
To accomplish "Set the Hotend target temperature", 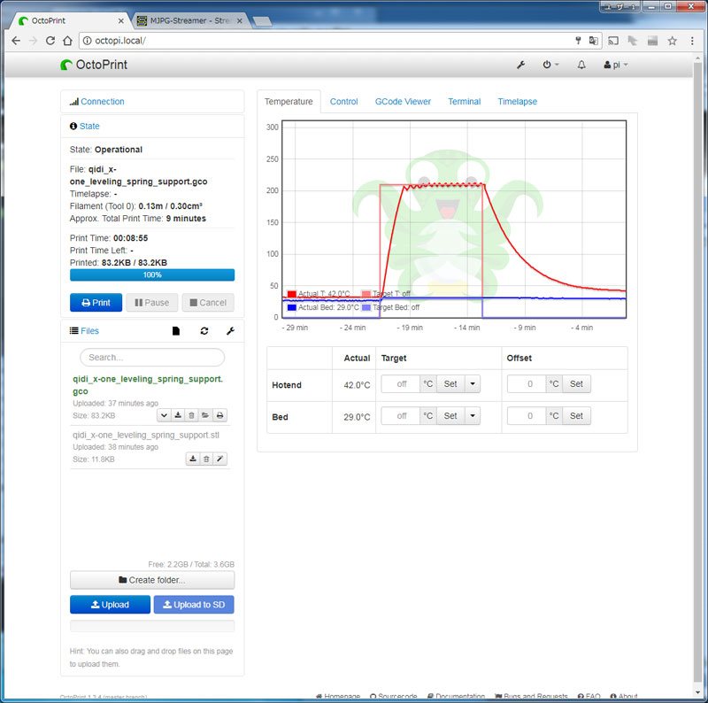I will [x=450, y=384].
